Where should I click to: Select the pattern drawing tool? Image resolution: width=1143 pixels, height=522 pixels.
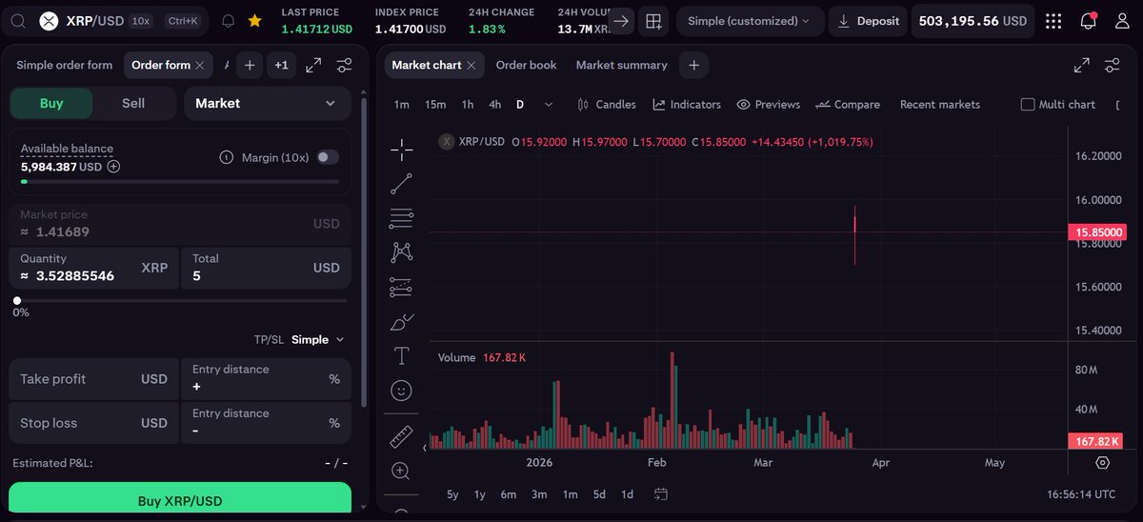tap(402, 252)
